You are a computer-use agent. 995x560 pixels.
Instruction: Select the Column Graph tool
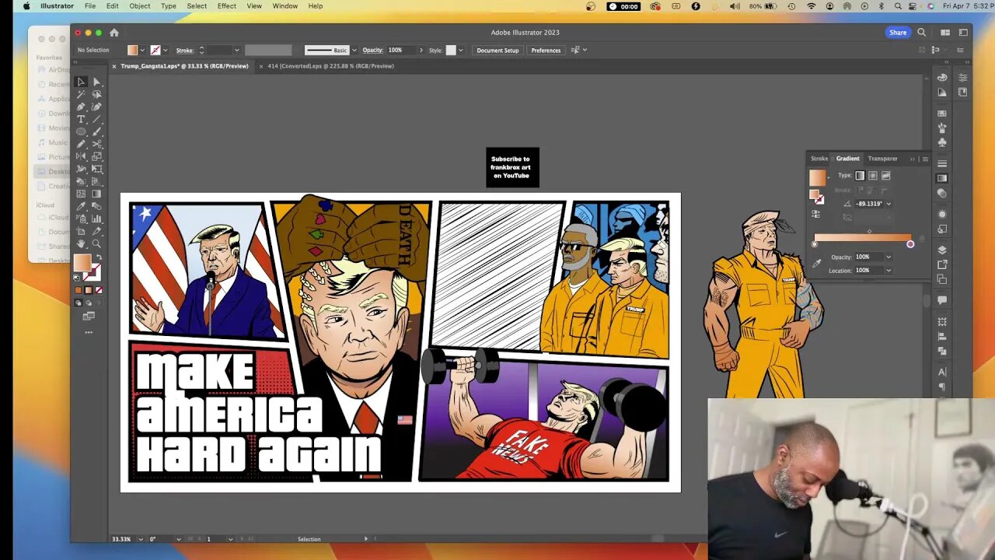pyautogui.click(x=96, y=219)
